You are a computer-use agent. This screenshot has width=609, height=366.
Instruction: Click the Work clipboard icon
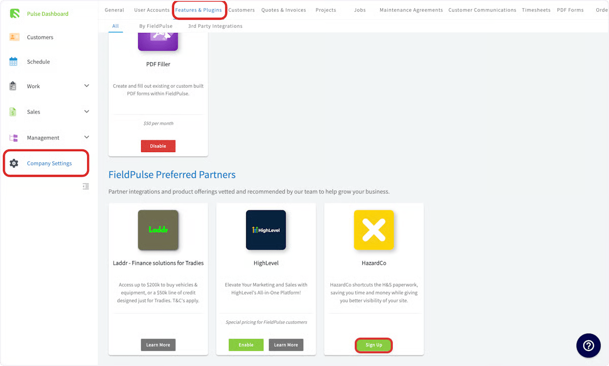(13, 86)
